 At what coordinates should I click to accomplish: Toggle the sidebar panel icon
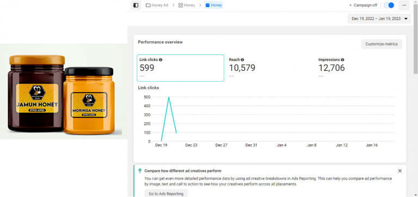click(136, 5)
